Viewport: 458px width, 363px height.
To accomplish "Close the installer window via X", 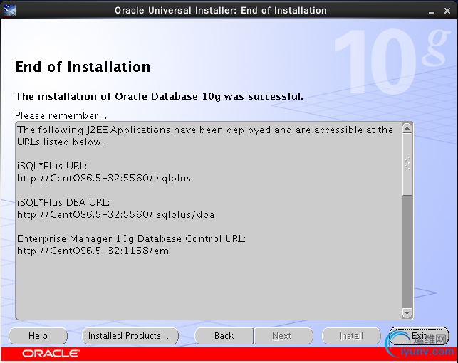I will pyautogui.click(x=447, y=11).
